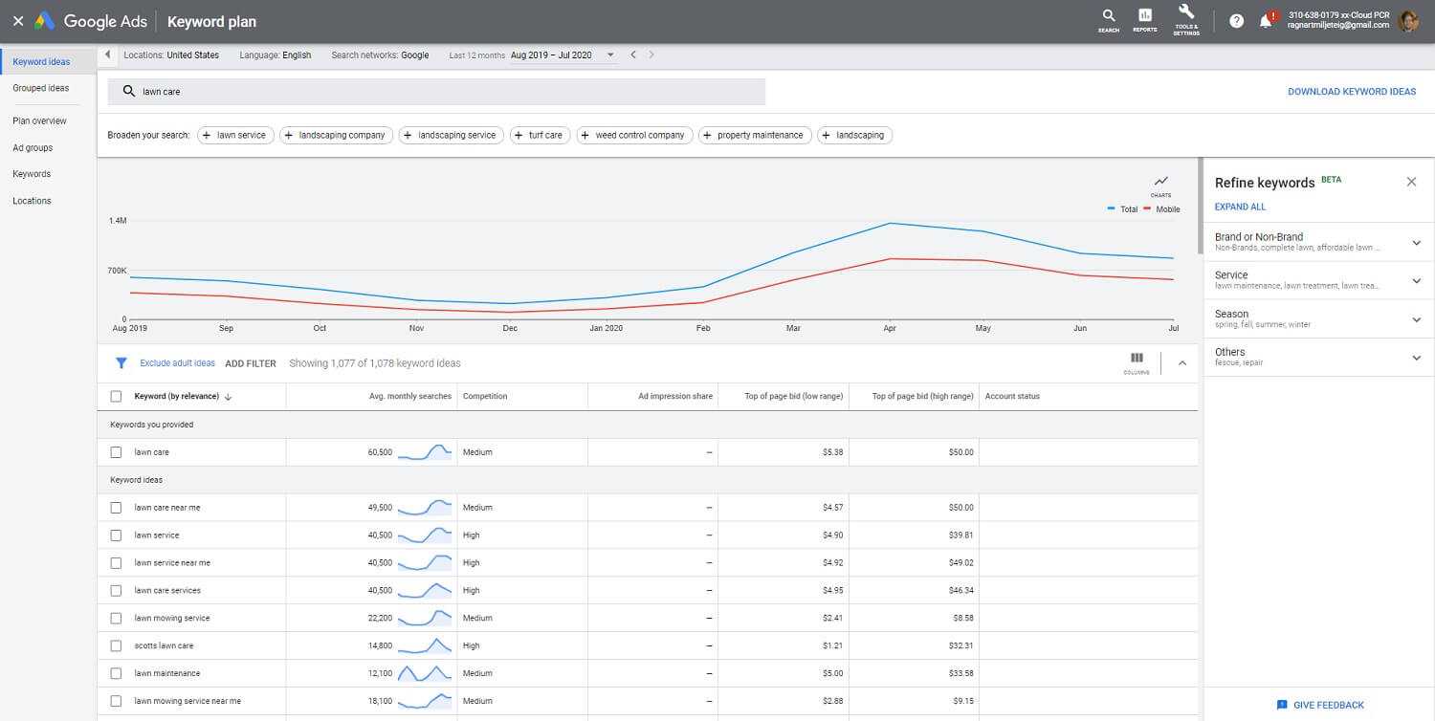The image size is (1435, 721).
Task: Open Plan overview in sidebar
Action: tap(40, 121)
